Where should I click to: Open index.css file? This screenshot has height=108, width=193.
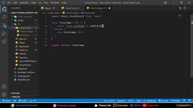click(24, 50)
